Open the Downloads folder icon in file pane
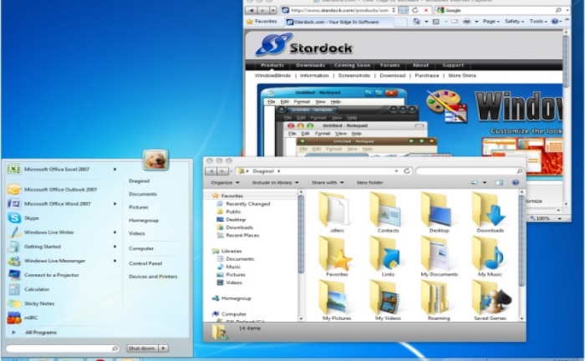This screenshot has height=361, width=585. [x=490, y=213]
